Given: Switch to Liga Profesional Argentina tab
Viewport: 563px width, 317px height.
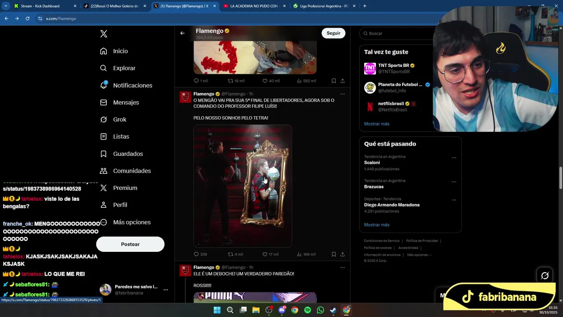Looking at the screenshot, I should tap(324, 6).
